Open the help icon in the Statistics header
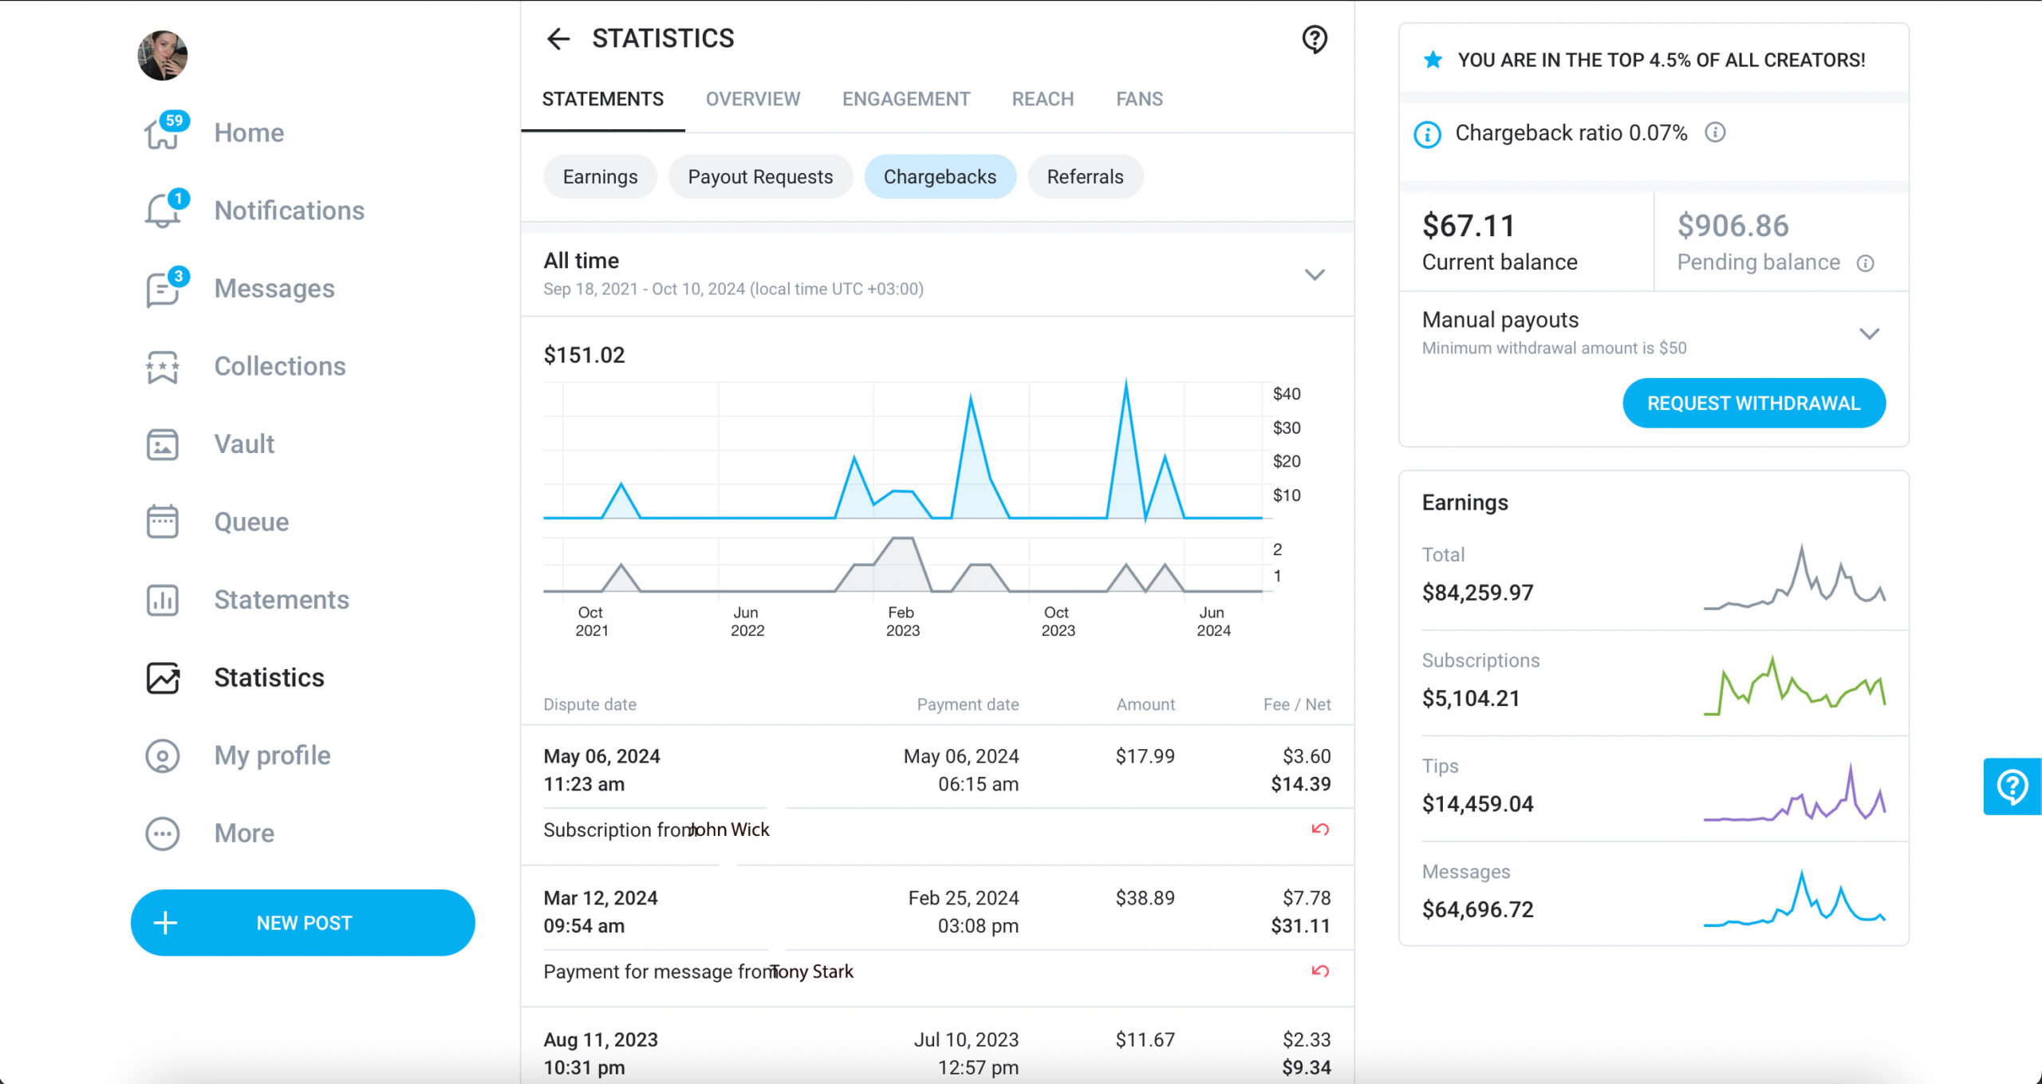This screenshot has height=1084, width=2042. coord(1314,39)
